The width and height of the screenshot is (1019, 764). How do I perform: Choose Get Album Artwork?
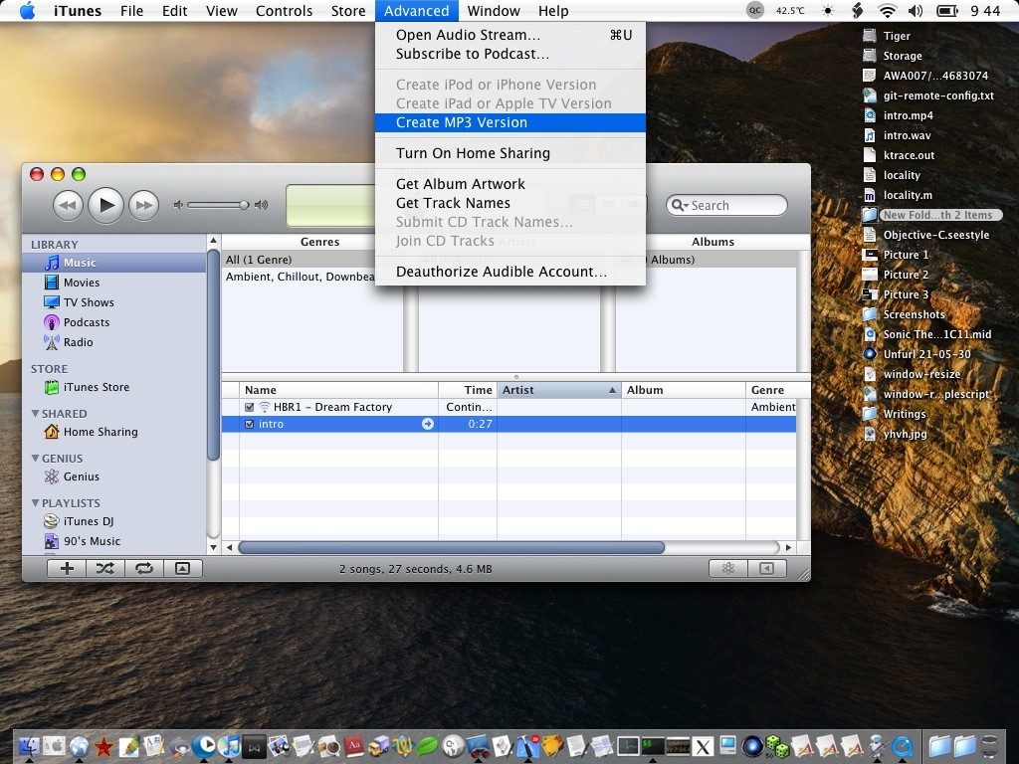(510, 184)
